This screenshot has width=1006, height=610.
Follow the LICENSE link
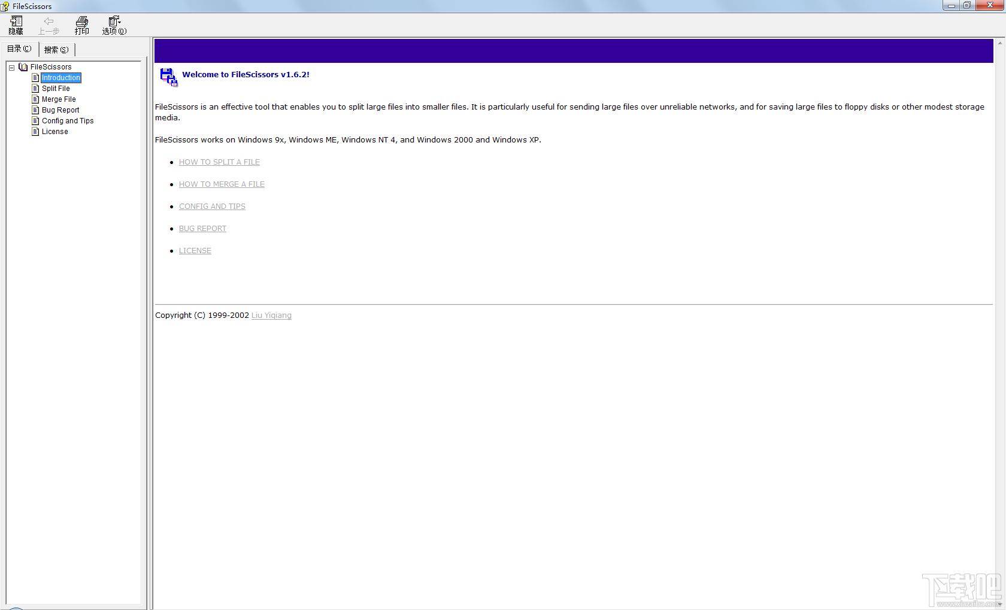point(195,251)
